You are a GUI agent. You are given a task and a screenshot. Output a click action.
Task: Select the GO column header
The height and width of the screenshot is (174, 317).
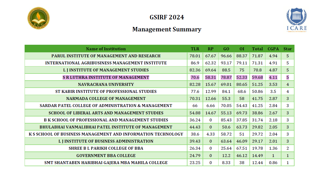coord(226,49)
